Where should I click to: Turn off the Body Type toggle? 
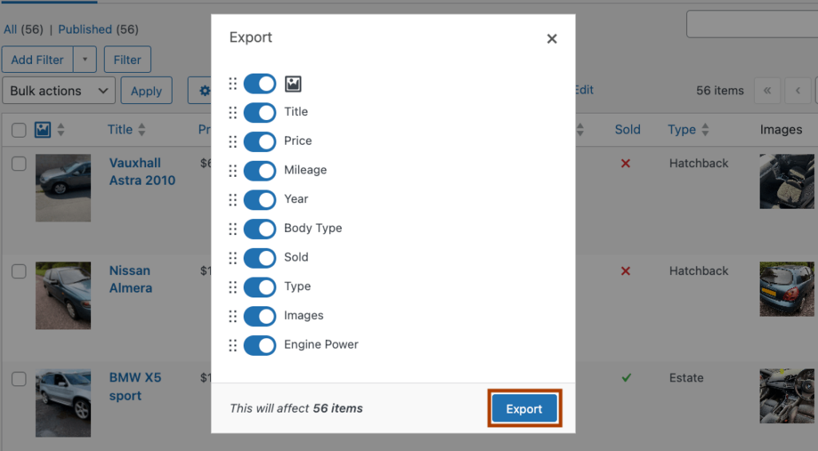[x=260, y=229]
